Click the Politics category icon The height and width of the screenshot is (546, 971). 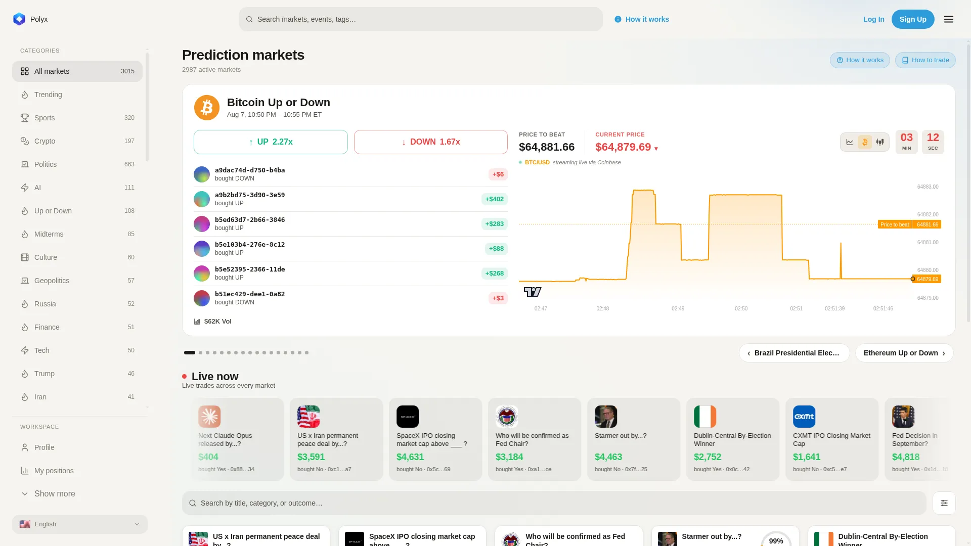coord(25,164)
